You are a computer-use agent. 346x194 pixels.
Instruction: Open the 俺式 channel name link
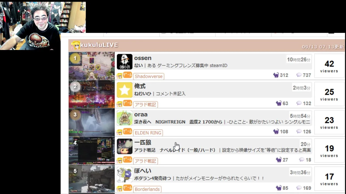tap(140, 86)
